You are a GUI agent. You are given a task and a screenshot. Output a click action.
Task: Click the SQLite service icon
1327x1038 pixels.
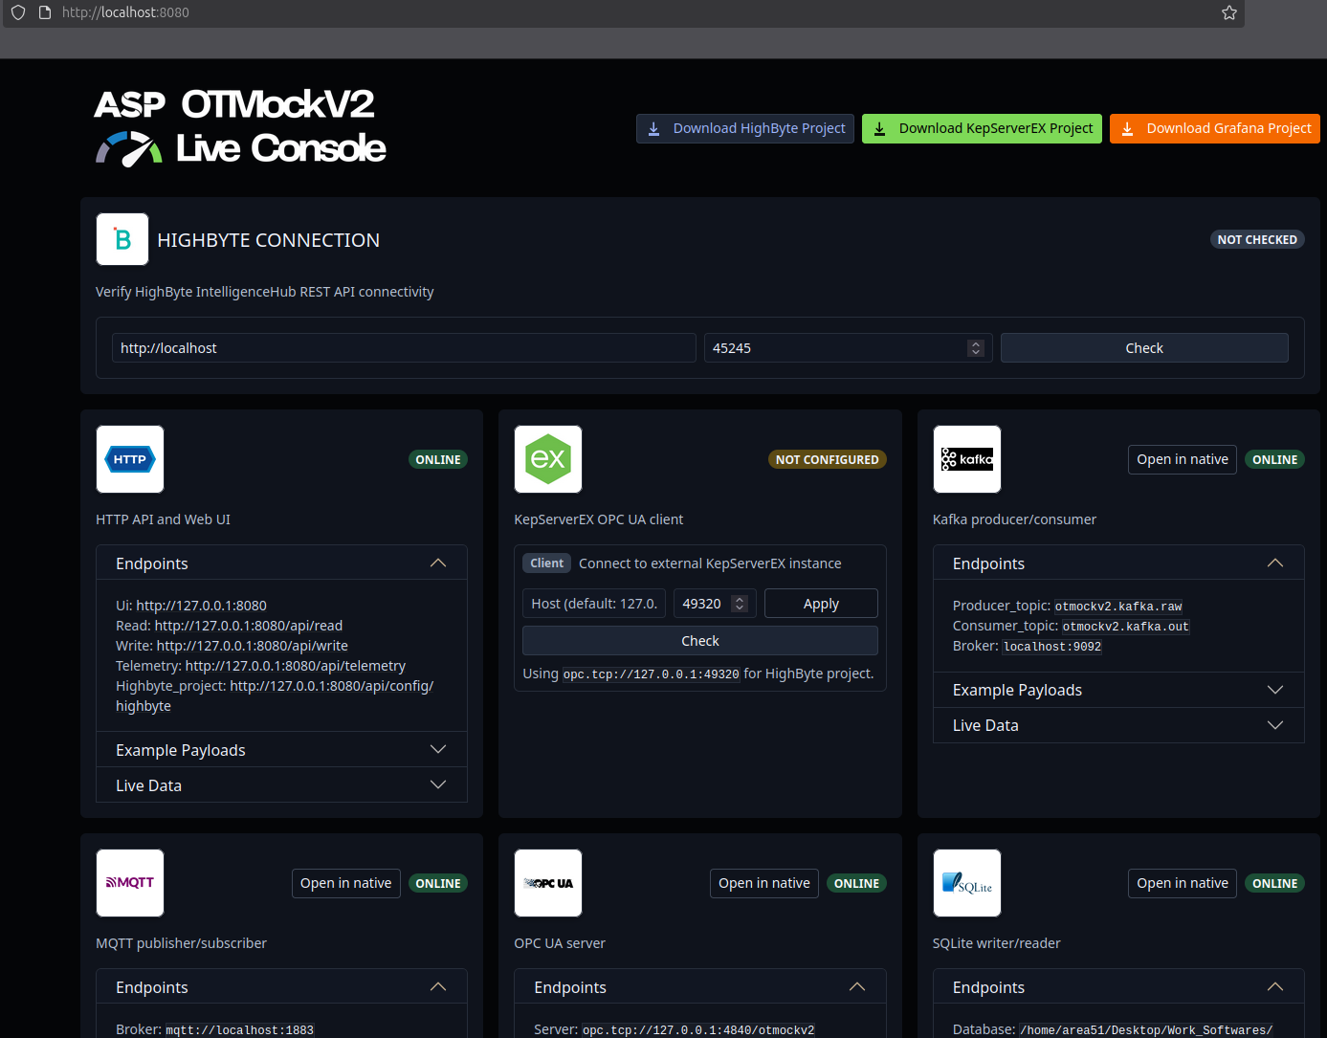pyautogui.click(x=966, y=882)
